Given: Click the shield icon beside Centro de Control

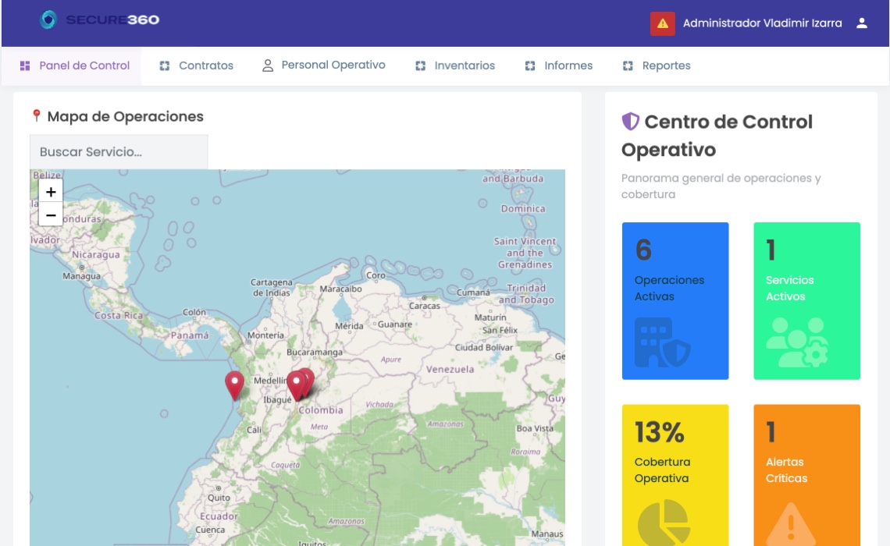Looking at the screenshot, I should [631, 122].
